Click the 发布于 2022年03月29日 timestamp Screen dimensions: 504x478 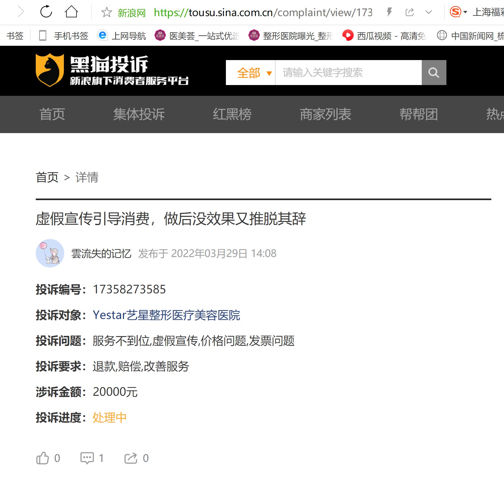[x=207, y=254]
